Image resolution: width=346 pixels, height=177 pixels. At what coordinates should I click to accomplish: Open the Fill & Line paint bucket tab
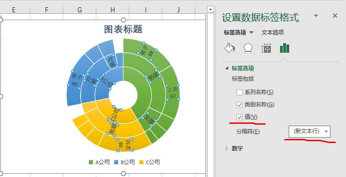coord(230,48)
